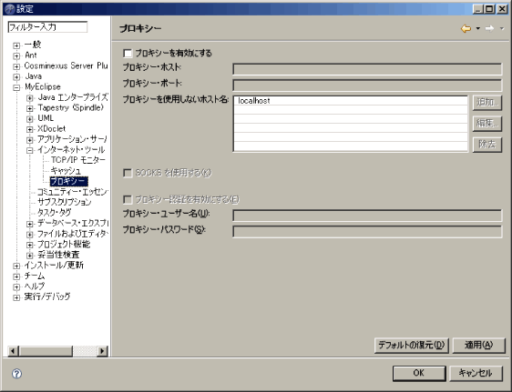The width and height of the screenshot is (512, 392).
Task: Expand the データベース・エクスプローラー node
Action: (30, 224)
